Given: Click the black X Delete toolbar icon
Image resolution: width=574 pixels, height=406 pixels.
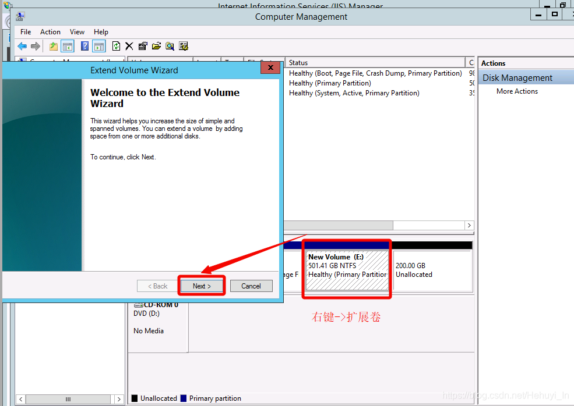Looking at the screenshot, I should (129, 46).
